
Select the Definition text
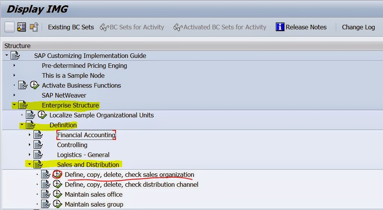coord(63,125)
